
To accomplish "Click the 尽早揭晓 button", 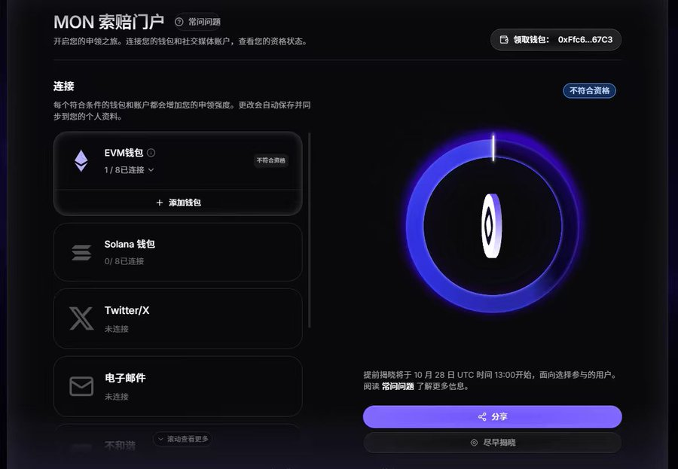I will pyautogui.click(x=492, y=443).
